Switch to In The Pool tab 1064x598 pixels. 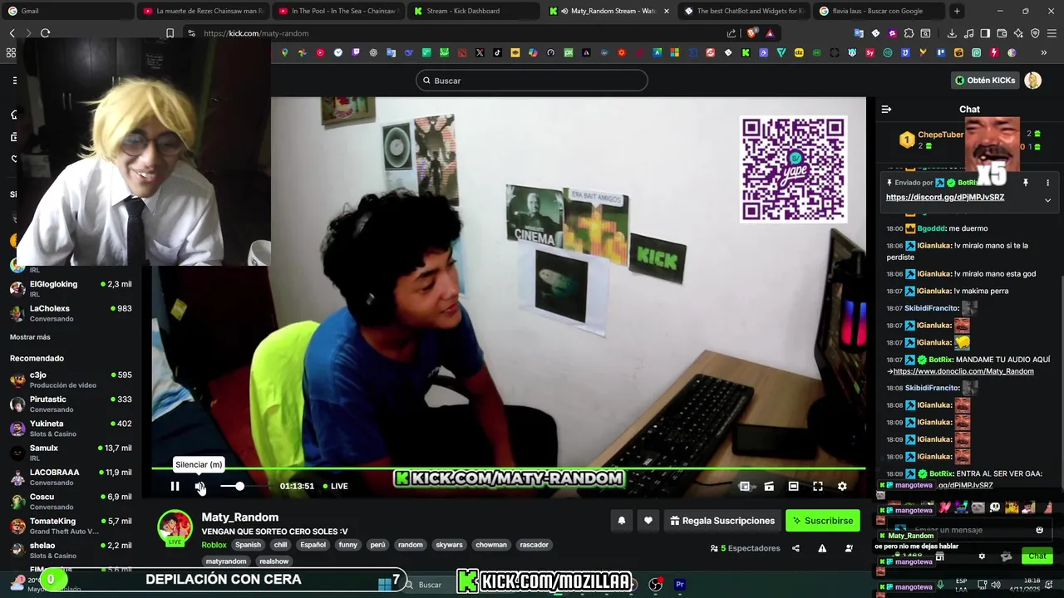337,11
